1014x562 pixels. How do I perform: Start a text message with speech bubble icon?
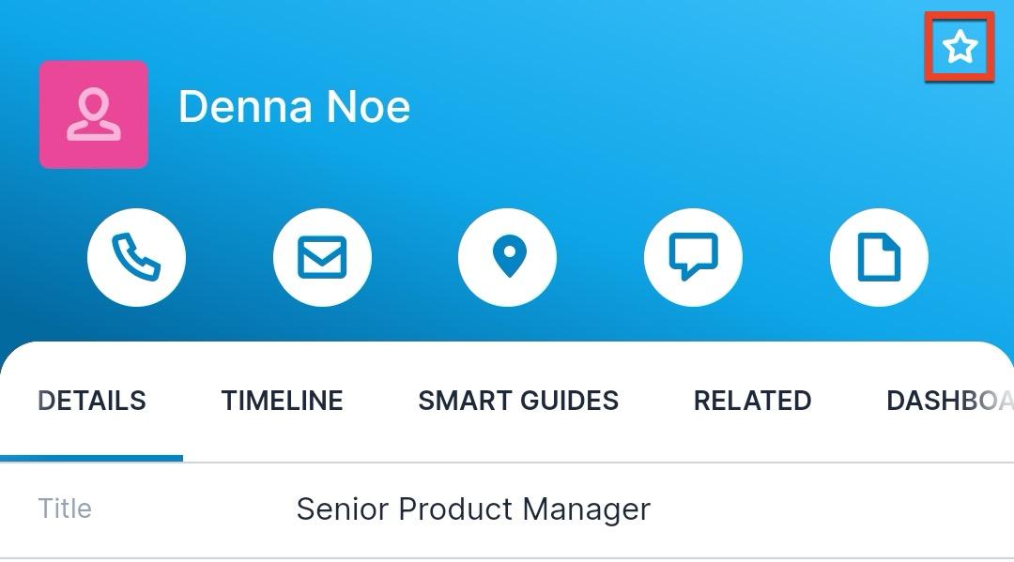(x=693, y=257)
